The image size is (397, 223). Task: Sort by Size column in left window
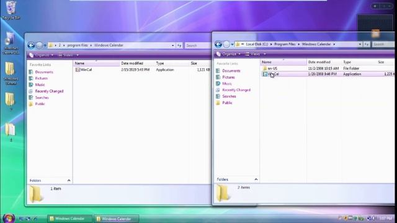(x=200, y=63)
